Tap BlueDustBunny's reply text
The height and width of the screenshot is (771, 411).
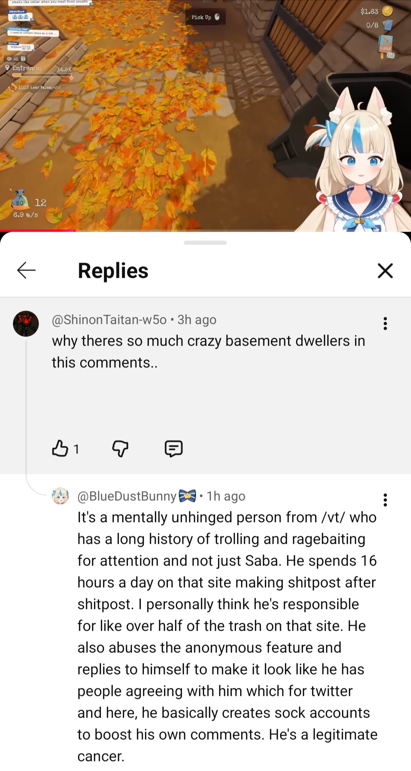tap(227, 636)
